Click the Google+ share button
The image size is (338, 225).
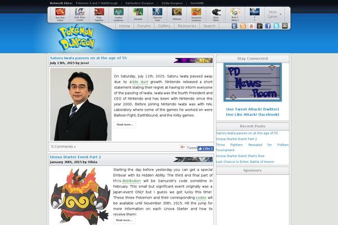pos(183,147)
